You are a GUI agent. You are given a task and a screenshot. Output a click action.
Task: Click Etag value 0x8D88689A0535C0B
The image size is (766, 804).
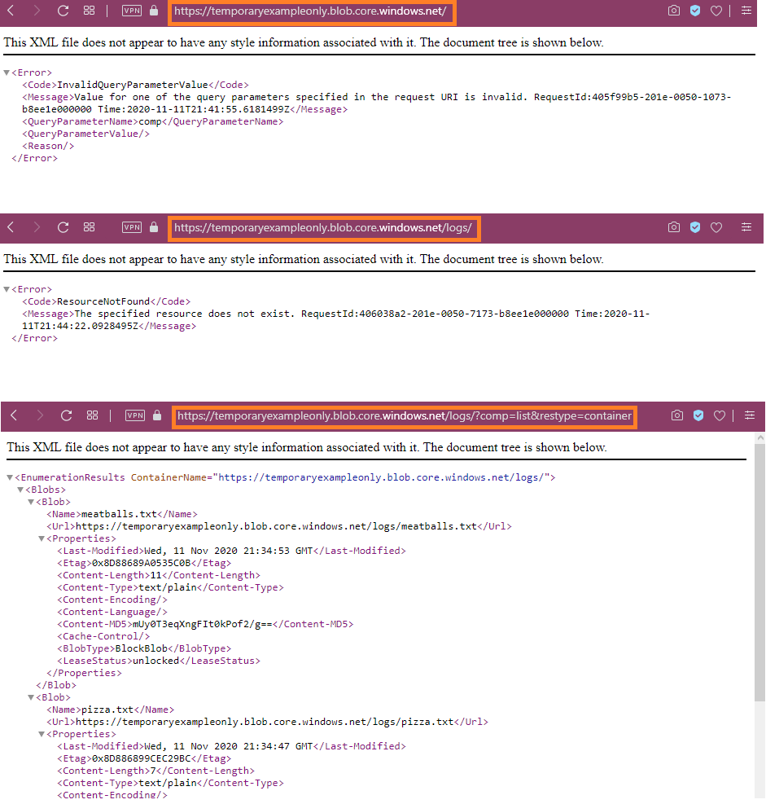[x=142, y=563]
